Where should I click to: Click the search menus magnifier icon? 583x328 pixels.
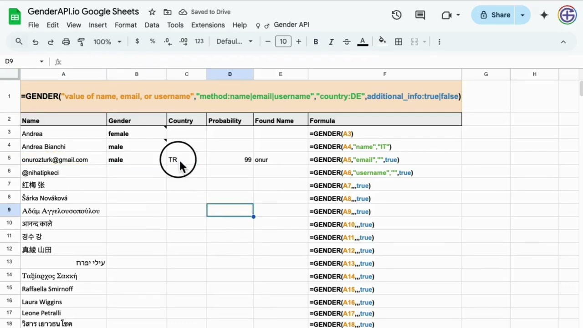pyautogui.click(x=19, y=41)
